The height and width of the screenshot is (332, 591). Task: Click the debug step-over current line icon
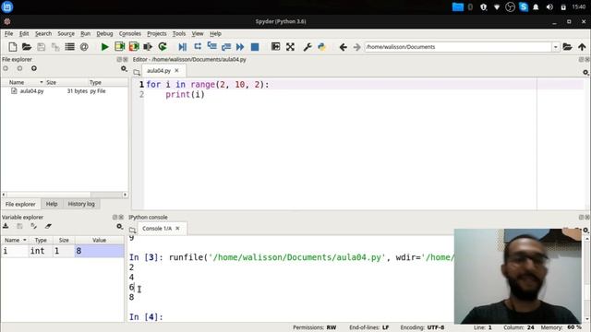[x=198, y=46]
